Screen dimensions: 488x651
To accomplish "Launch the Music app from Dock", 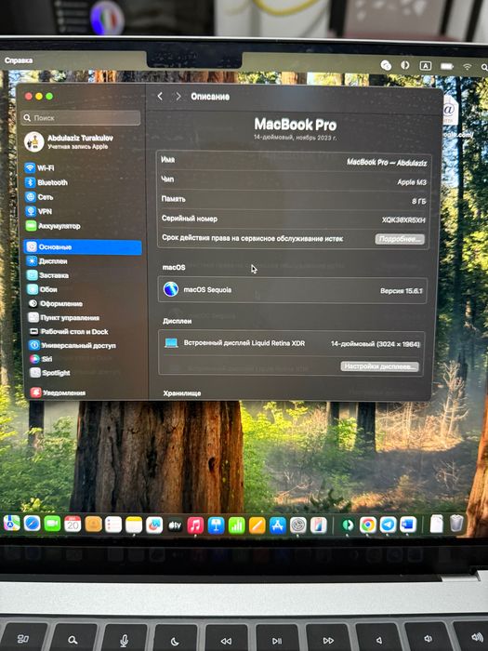I will [x=195, y=525].
